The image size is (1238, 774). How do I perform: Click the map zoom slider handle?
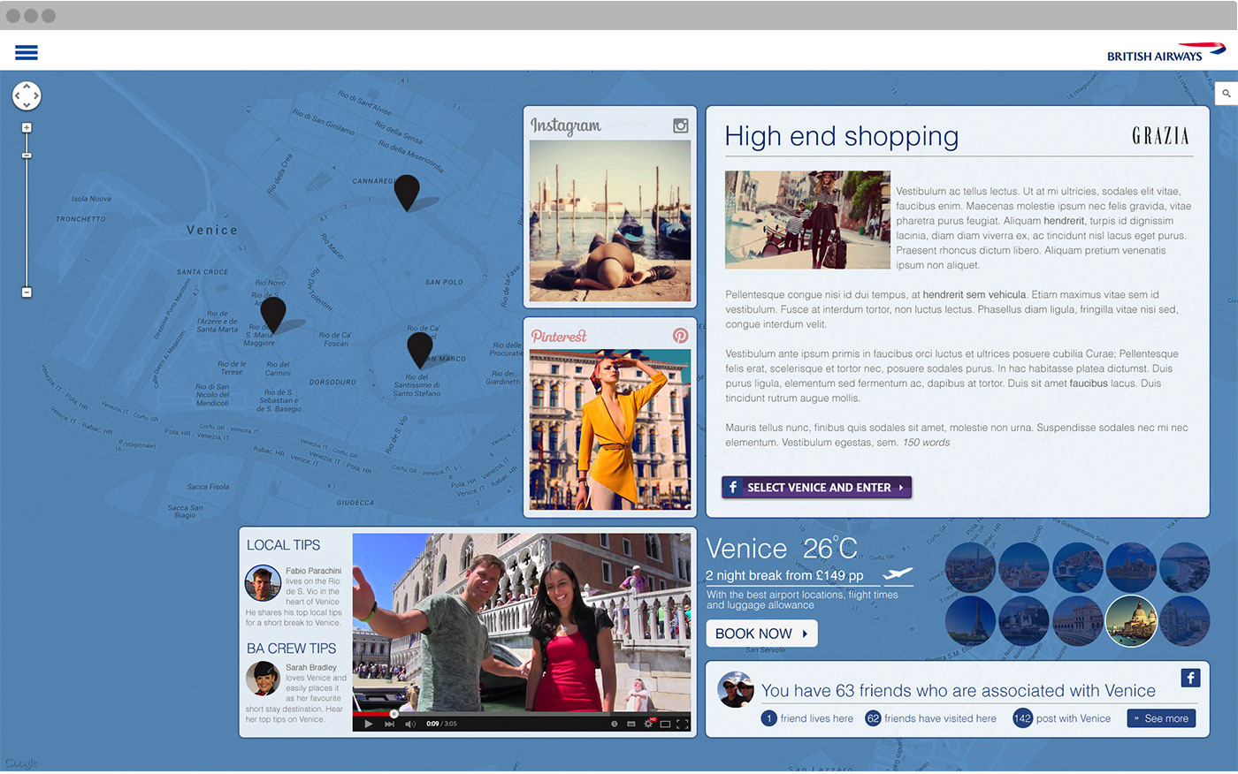pyautogui.click(x=27, y=156)
